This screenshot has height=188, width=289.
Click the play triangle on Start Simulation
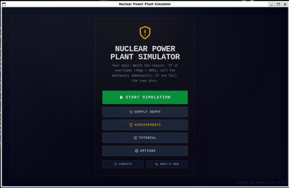[121, 97]
